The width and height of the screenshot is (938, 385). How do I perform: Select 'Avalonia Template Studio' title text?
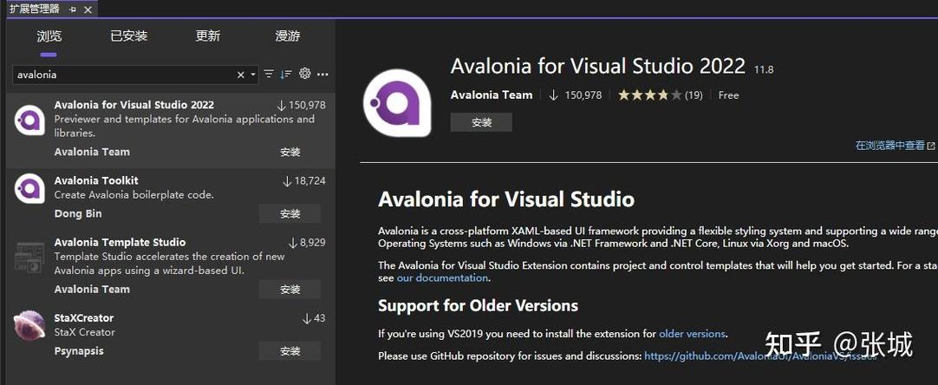click(x=121, y=243)
